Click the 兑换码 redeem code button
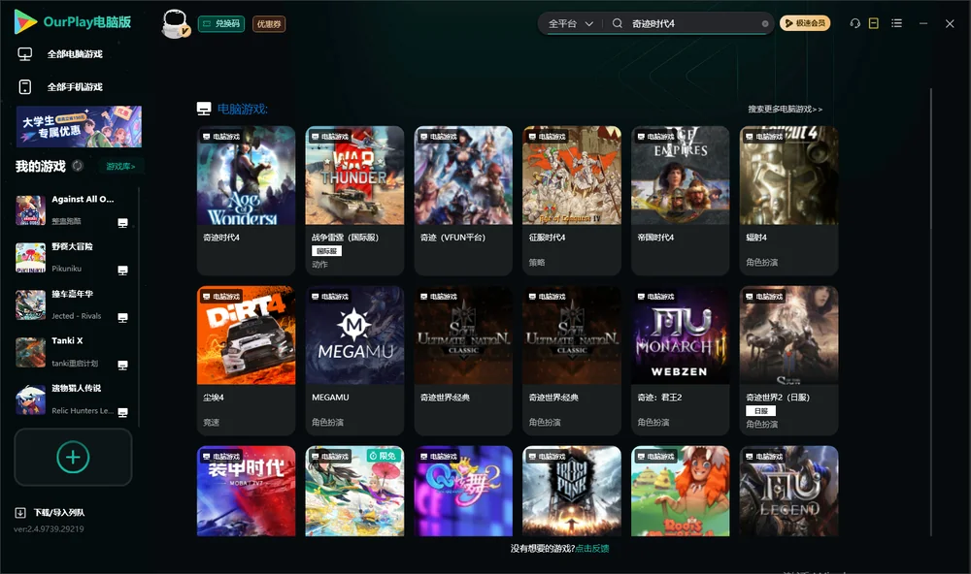 click(x=221, y=23)
